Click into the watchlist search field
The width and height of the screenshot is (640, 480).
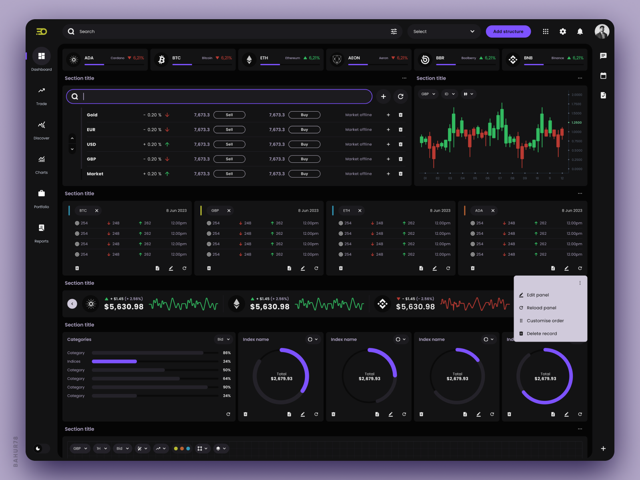219,96
